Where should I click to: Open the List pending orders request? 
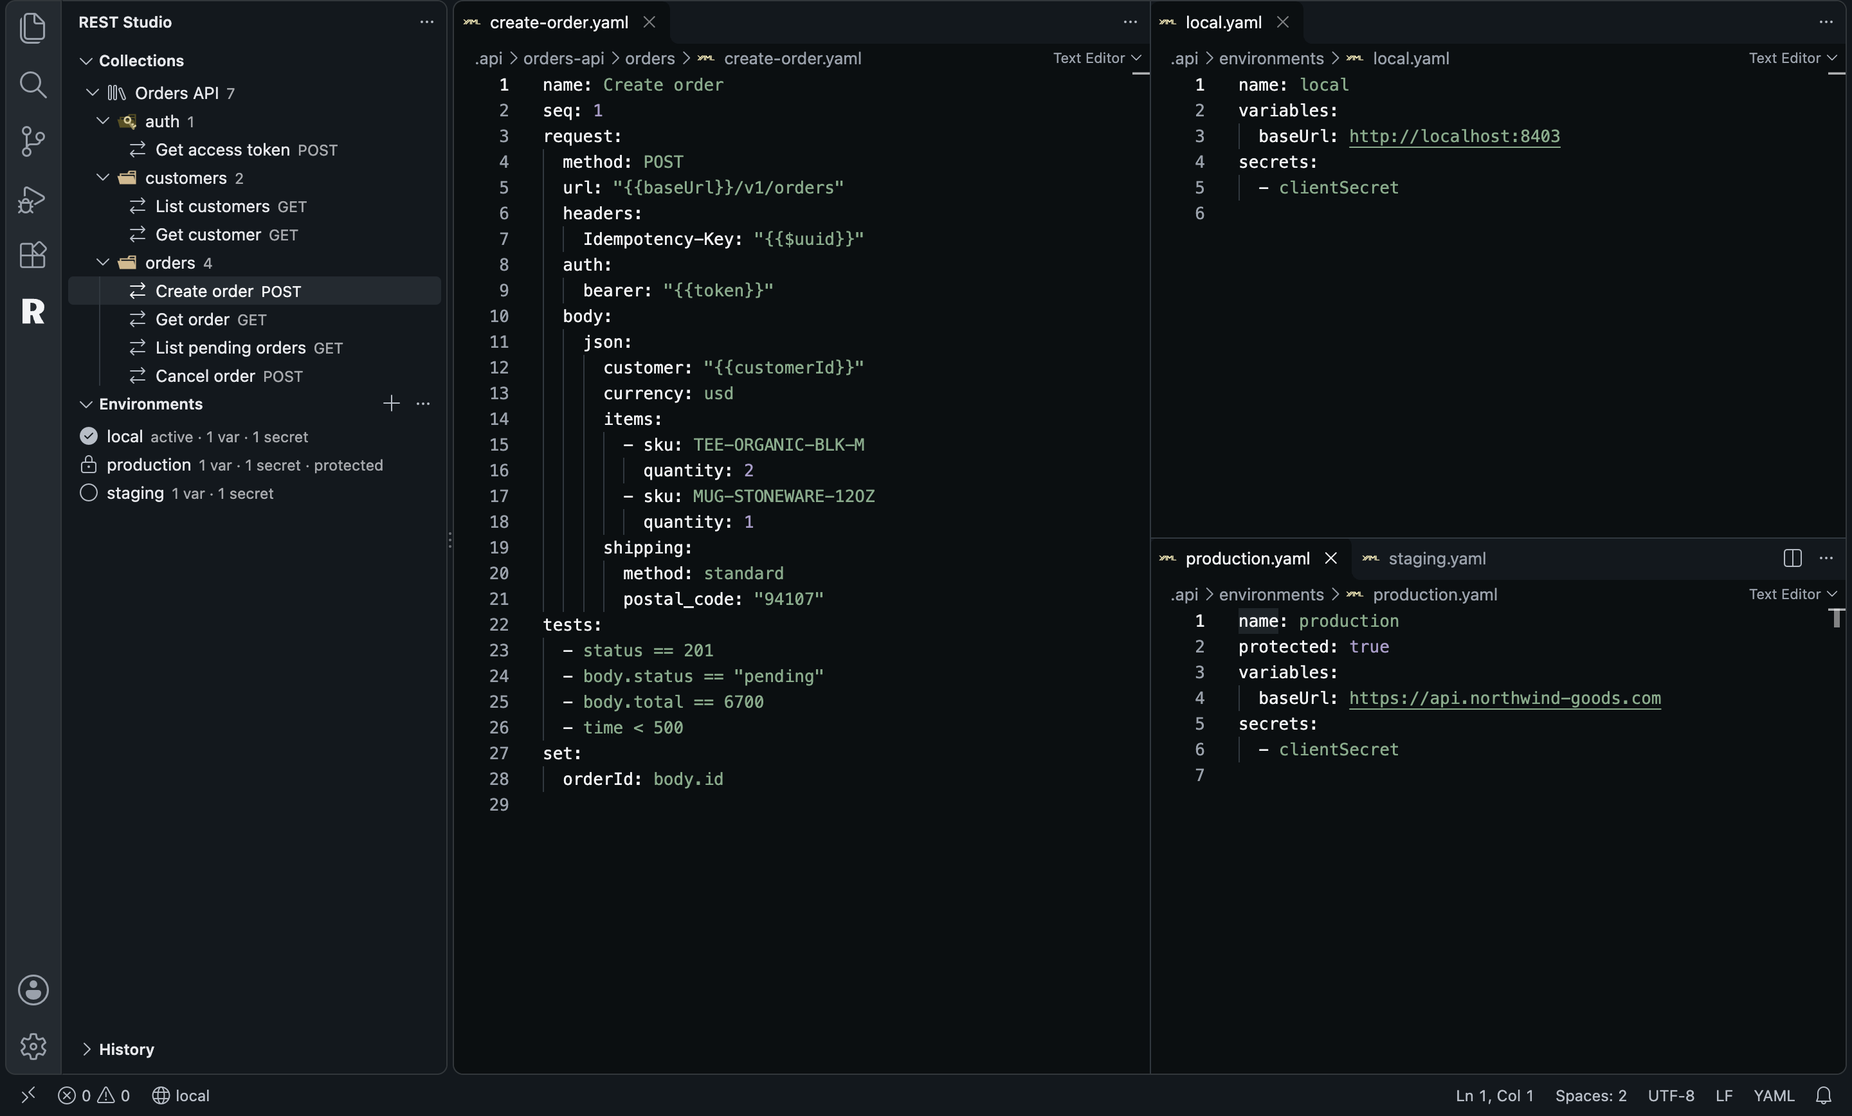tap(255, 348)
